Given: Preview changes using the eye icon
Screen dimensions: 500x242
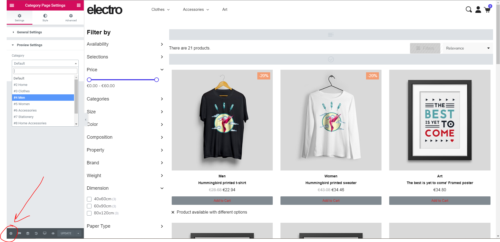Looking at the screenshot, I should coord(53,233).
